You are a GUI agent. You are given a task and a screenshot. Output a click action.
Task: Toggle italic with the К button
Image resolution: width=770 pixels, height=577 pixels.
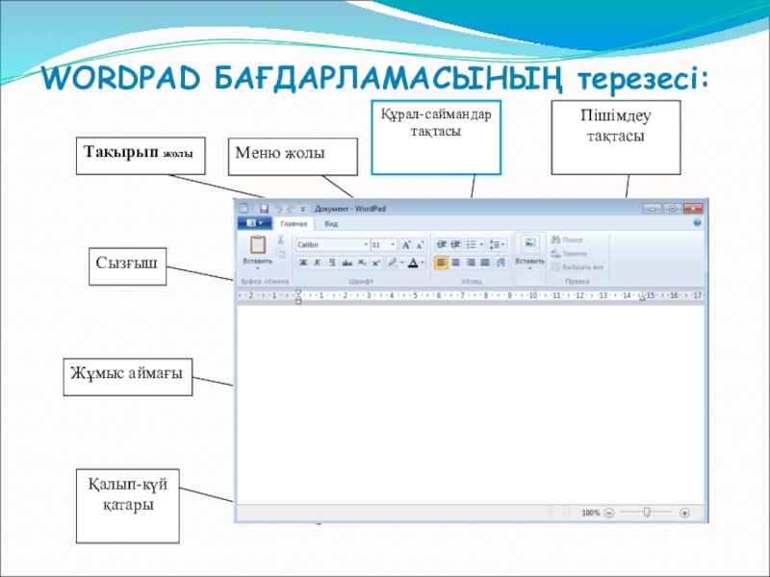(318, 263)
